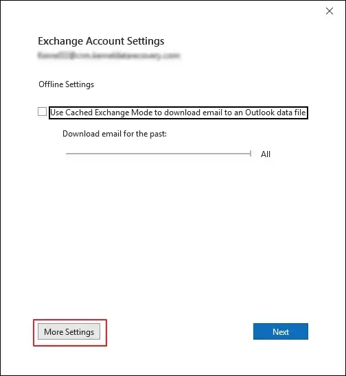Open the More Settings button
346x376 pixels.
(69, 331)
